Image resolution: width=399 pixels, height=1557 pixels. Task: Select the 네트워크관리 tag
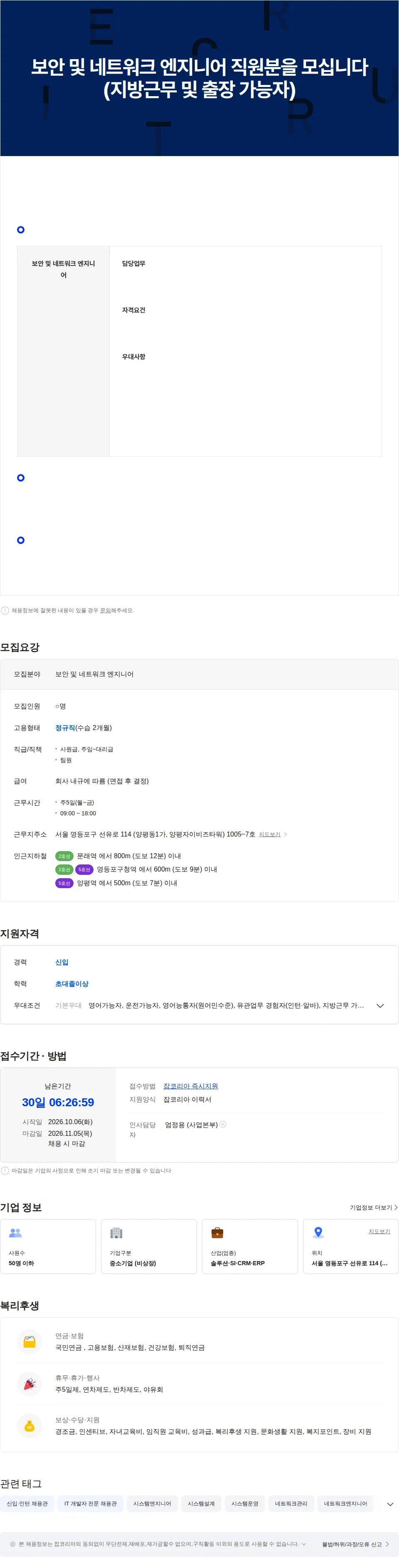click(x=291, y=1504)
